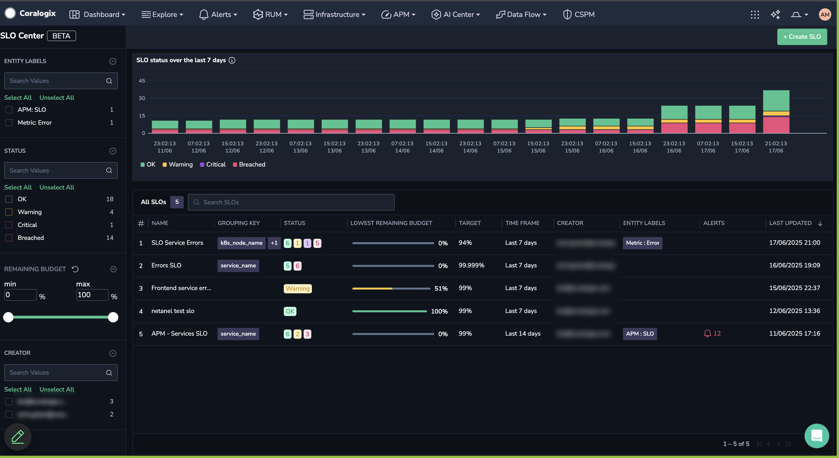The width and height of the screenshot is (839, 458).
Task: Click the Creator search magnifier icon
Action: 109,373
